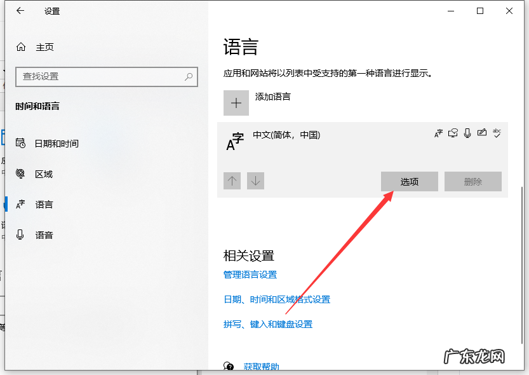529x375 pixels.
Task: Click the plus icon to 添加语言
Action: [x=235, y=102]
